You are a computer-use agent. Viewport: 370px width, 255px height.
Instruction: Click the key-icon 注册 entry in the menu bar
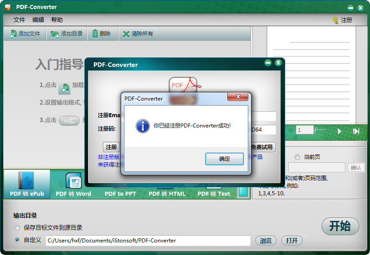(x=343, y=20)
